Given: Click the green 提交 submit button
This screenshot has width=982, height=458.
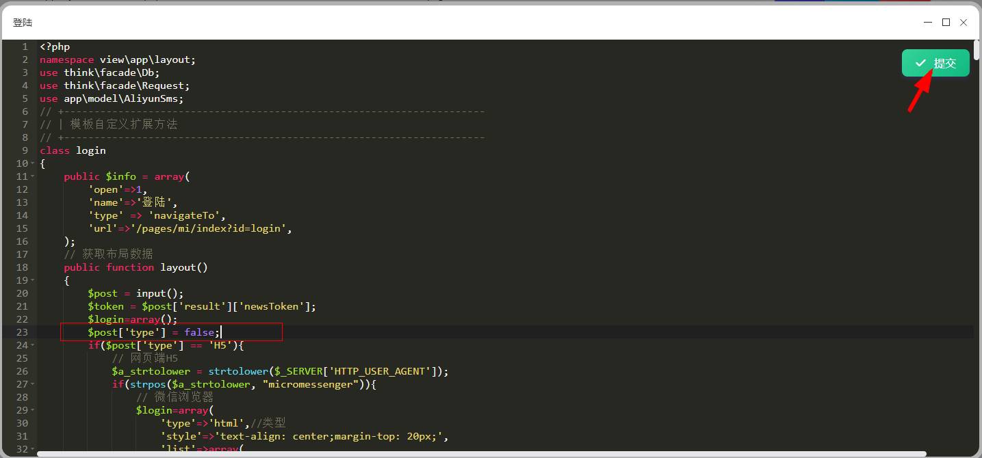Looking at the screenshot, I should coord(935,63).
